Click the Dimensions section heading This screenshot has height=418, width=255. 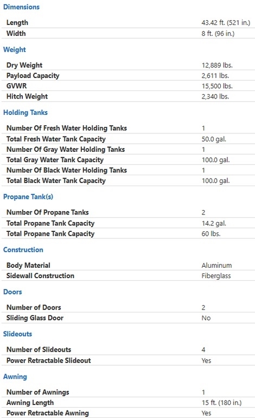(21, 7)
